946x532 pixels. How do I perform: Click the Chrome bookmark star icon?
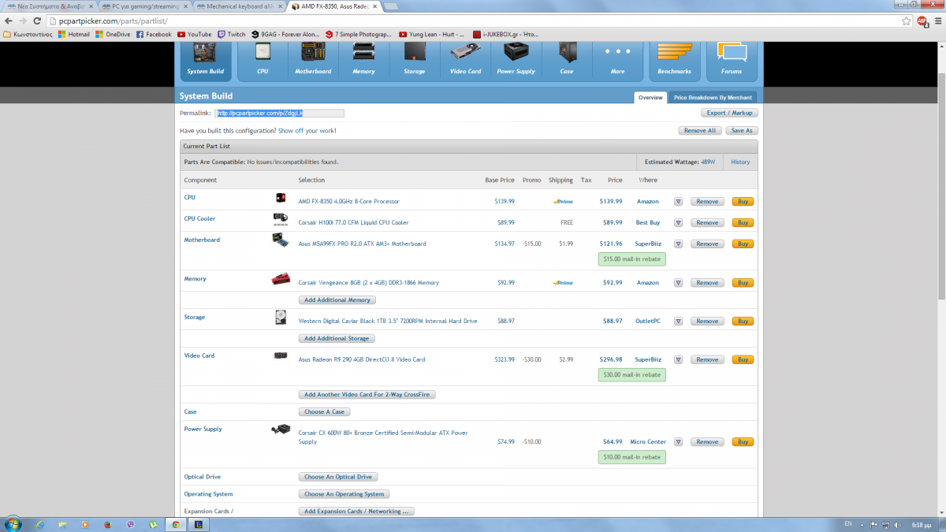click(x=906, y=20)
